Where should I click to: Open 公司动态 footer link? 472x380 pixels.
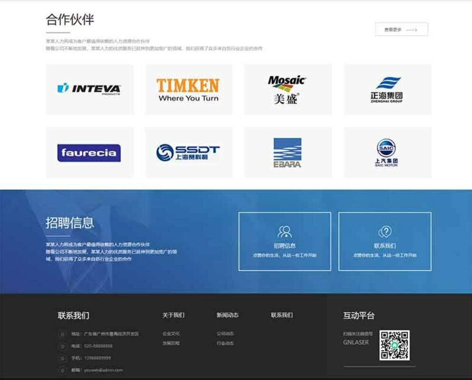click(x=225, y=333)
